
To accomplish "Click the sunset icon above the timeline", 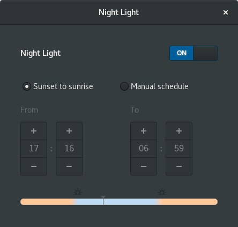I will coord(78,192).
